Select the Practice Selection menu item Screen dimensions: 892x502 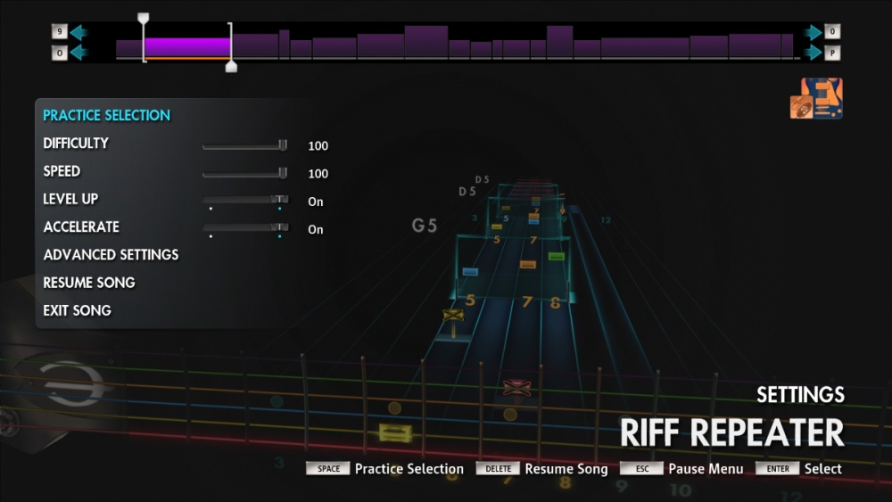pos(106,115)
